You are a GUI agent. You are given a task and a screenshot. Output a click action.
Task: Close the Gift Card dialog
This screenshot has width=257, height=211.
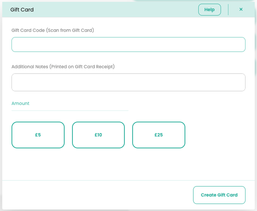pos(241,10)
